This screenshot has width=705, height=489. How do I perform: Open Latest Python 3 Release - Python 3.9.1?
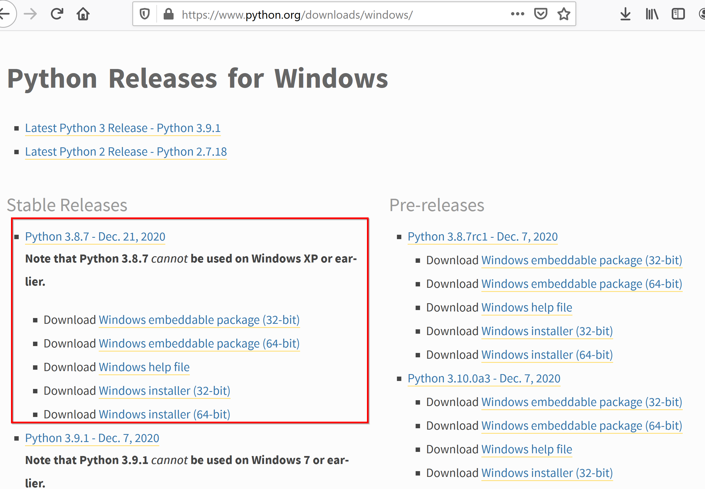click(123, 128)
